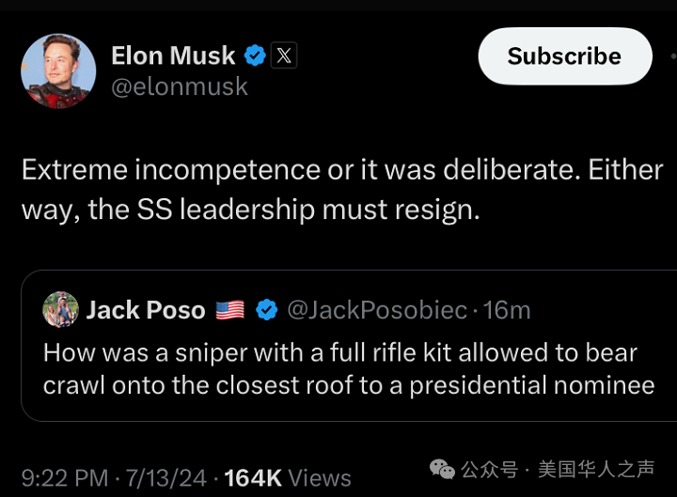The width and height of the screenshot is (677, 497).
Task: Click the X affiliation badge next to Elon Musk
Action: click(284, 55)
